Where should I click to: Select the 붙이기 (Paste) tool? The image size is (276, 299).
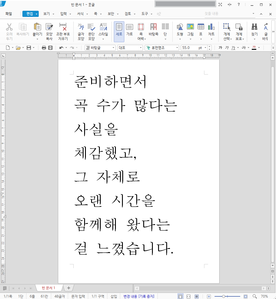click(37, 29)
